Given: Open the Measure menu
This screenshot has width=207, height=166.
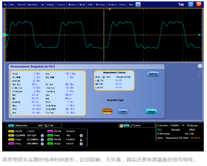Looking at the screenshot, I should pos(72,5).
